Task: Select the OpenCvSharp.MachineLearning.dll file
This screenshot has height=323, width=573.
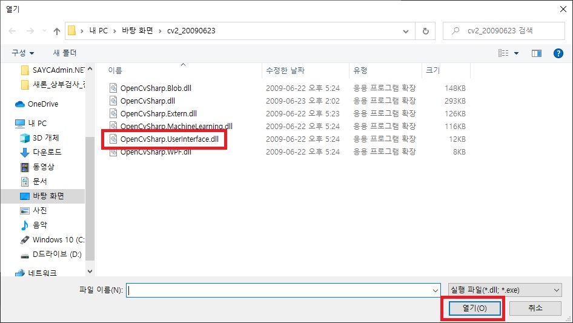Action: click(176, 126)
